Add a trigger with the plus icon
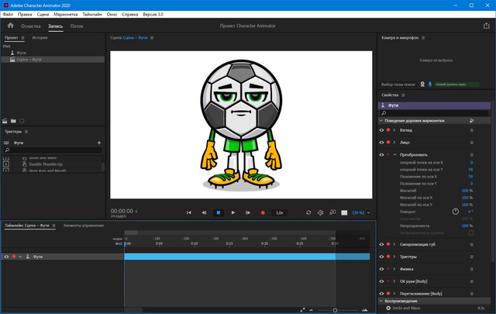496x314 pixels. click(x=99, y=143)
